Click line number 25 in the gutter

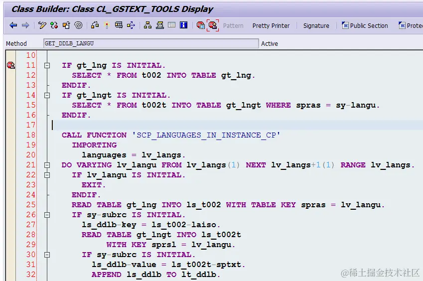click(x=31, y=205)
